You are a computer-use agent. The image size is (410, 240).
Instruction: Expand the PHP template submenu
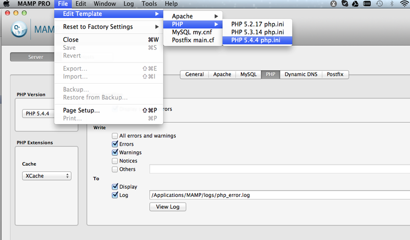193,24
